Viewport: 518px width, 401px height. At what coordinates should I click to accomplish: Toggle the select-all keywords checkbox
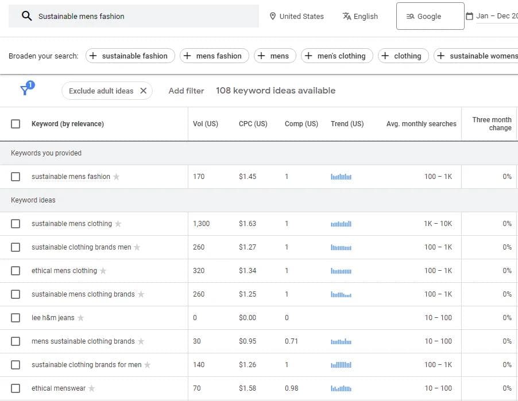coord(16,124)
